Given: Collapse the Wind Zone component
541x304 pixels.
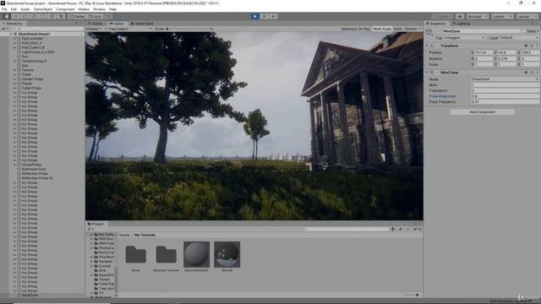Looking at the screenshot, I should [x=427, y=73].
